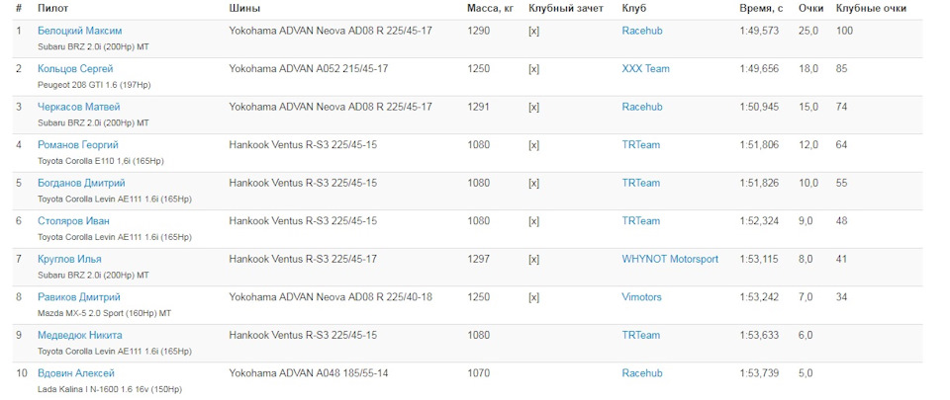Click pilot name Черкасов Матвей
Screen dimensions: 950x400
(x=79, y=107)
